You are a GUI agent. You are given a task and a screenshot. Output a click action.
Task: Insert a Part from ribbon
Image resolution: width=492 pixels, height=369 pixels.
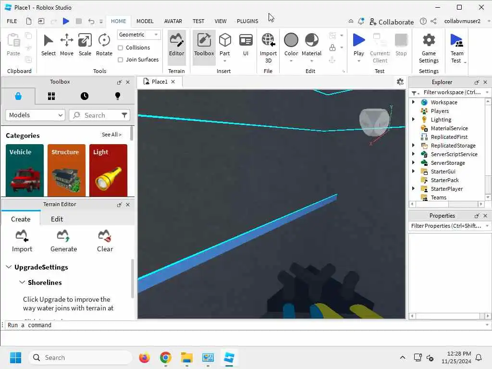(x=225, y=45)
